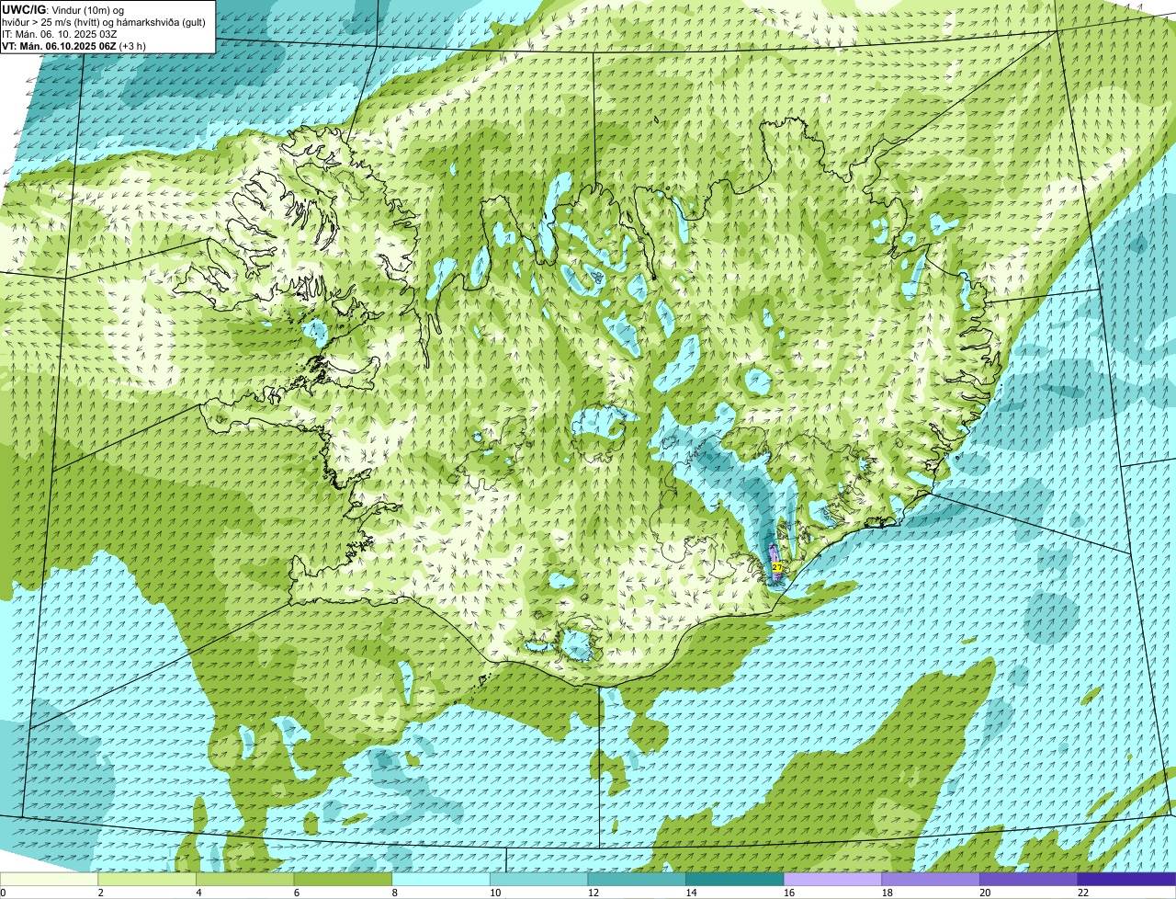Image resolution: width=1176 pixels, height=899 pixels.
Task: Click the legend scale label '12'
Action: coord(593,893)
